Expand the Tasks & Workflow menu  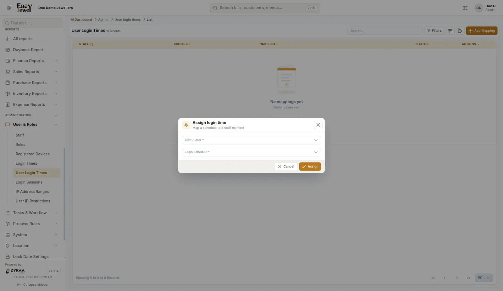coord(31,213)
